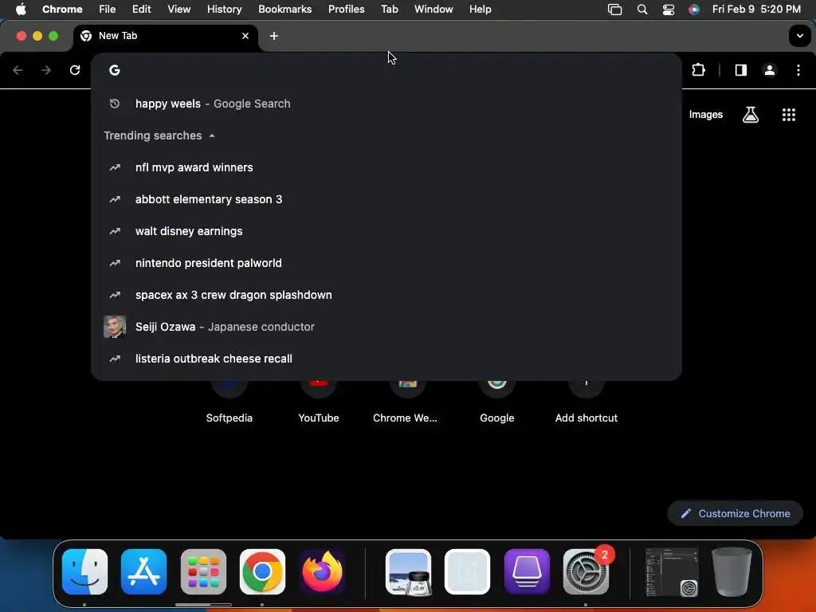Image resolution: width=816 pixels, height=612 pixels.
Task: Click the Seiji Ozawa portrait thumbnail
Action: pos(115,327)
